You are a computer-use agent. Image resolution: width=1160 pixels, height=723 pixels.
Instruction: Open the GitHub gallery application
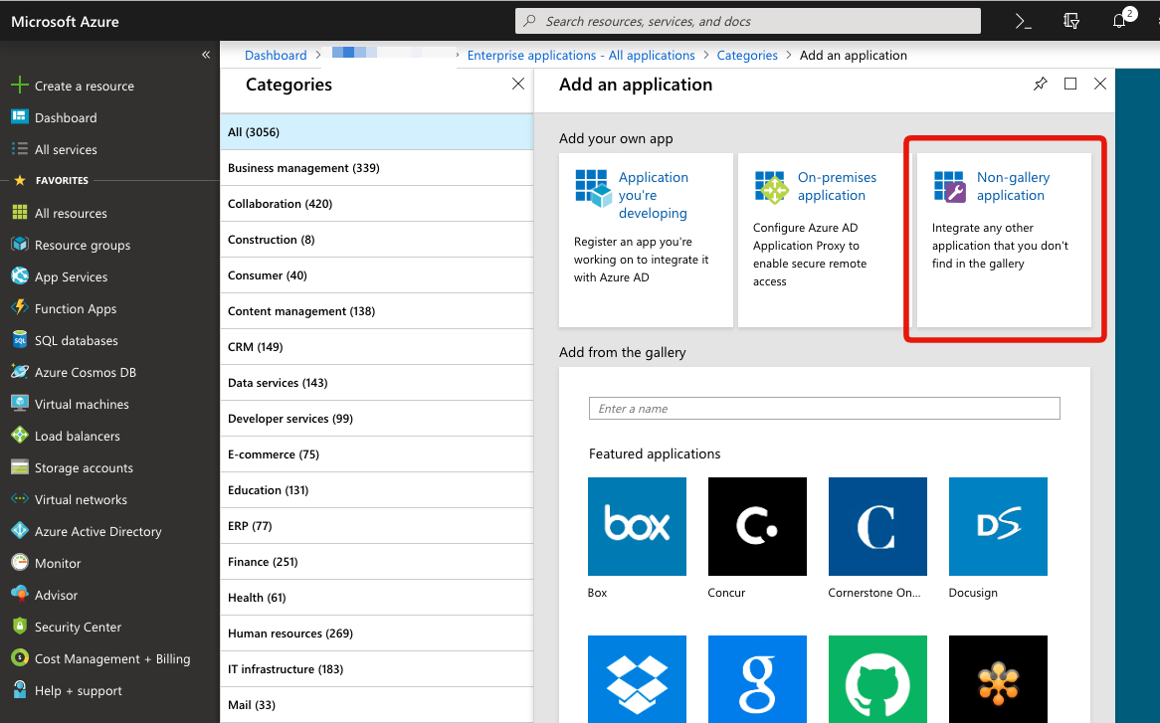click(877, 679)
